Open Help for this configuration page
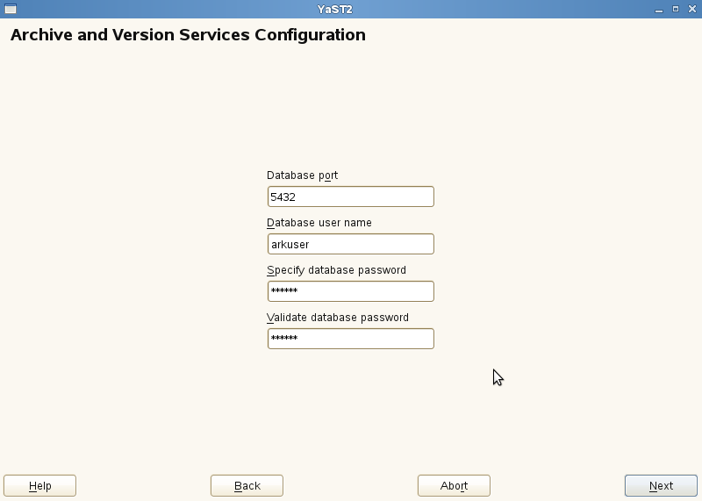 (40, 486)
